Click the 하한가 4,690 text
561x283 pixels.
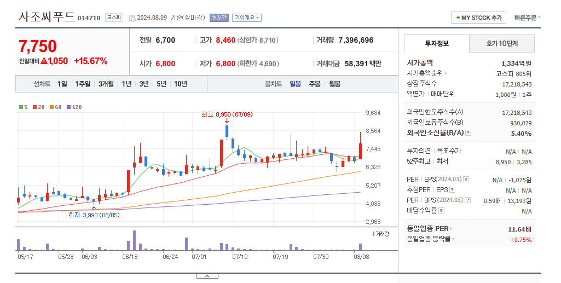coord(258,63)
